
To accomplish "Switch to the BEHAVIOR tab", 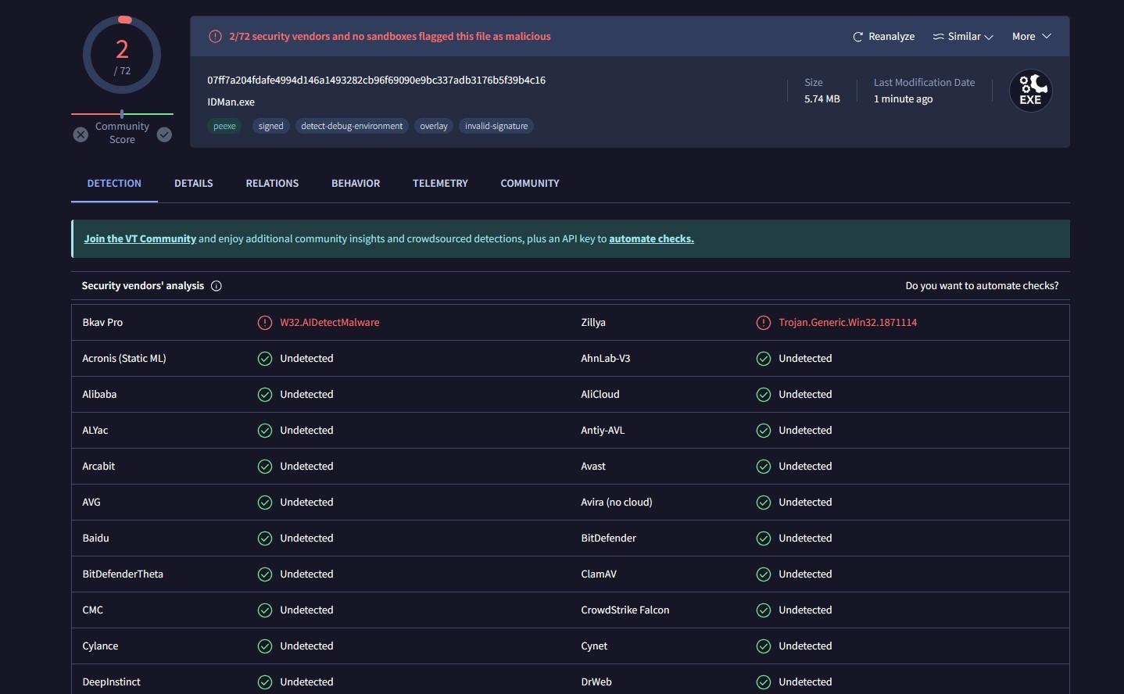I will tap(356, 184).
